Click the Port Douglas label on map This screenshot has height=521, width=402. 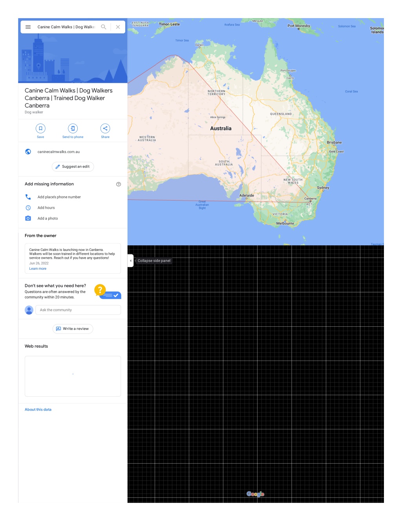point(288,71)
